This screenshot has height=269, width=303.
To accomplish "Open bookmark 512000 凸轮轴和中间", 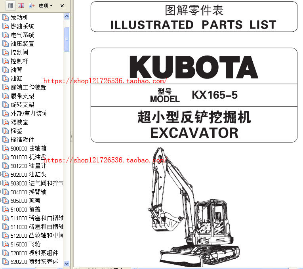I will 37,236.
